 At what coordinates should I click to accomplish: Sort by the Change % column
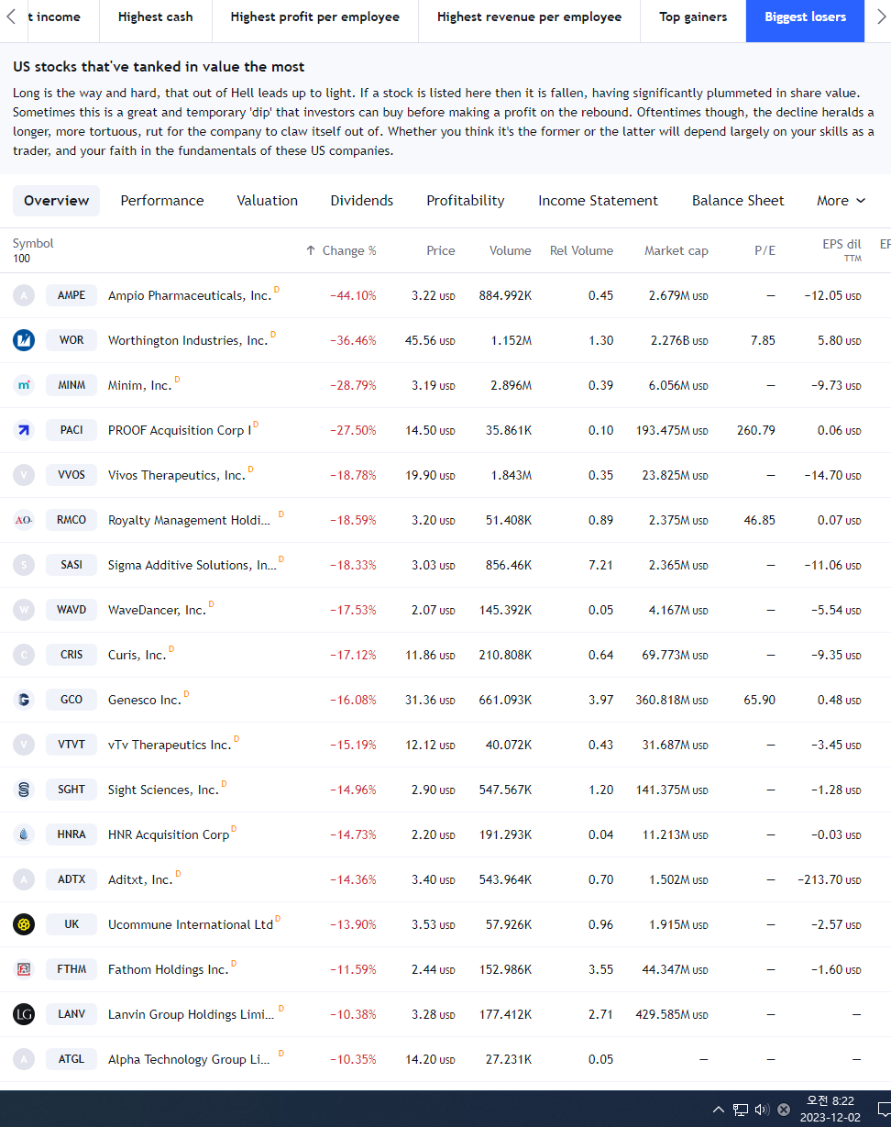341,250
